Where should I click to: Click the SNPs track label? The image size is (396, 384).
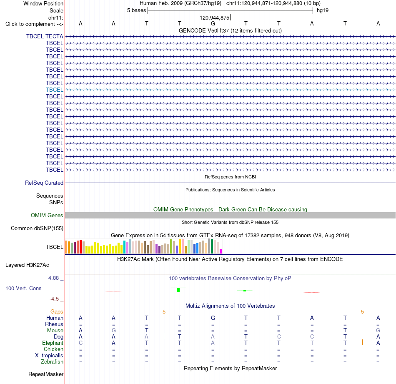[56, 202]
